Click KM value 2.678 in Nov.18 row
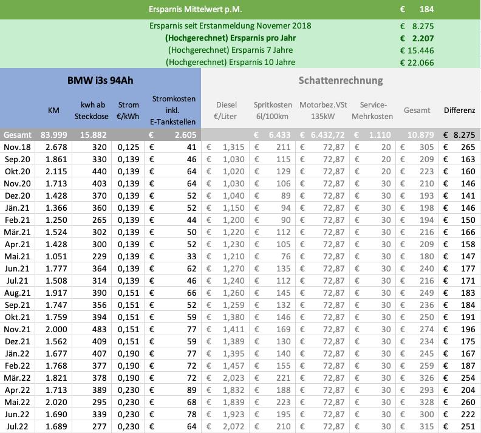The height and width of the screenshot is (433, 481). click(56, 147)
